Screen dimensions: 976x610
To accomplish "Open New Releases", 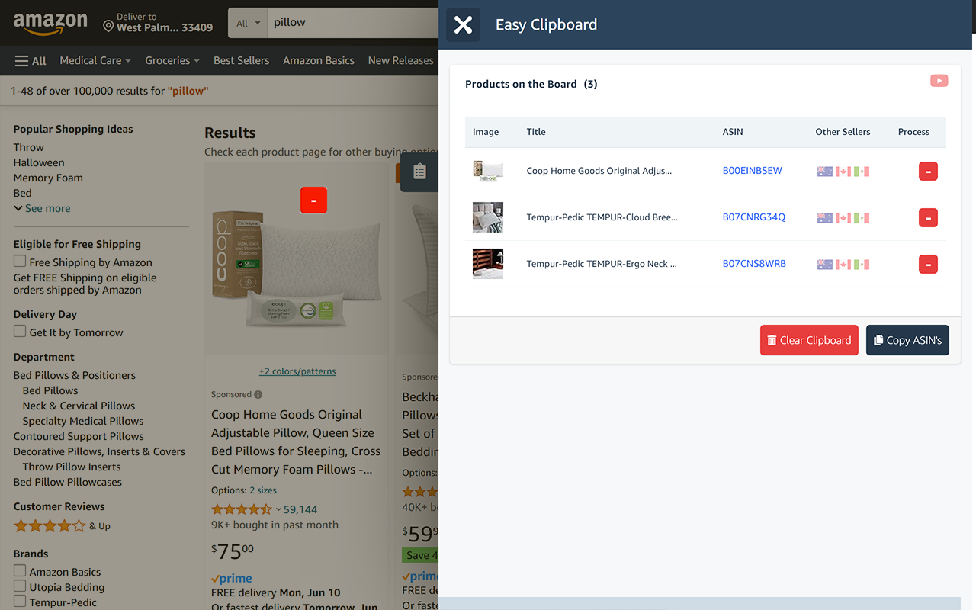I will click(400, 61).
